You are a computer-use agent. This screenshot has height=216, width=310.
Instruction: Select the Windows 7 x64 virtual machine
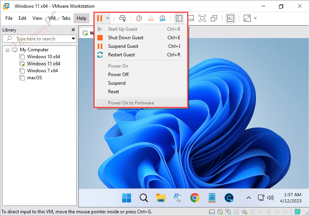point(42,71)
